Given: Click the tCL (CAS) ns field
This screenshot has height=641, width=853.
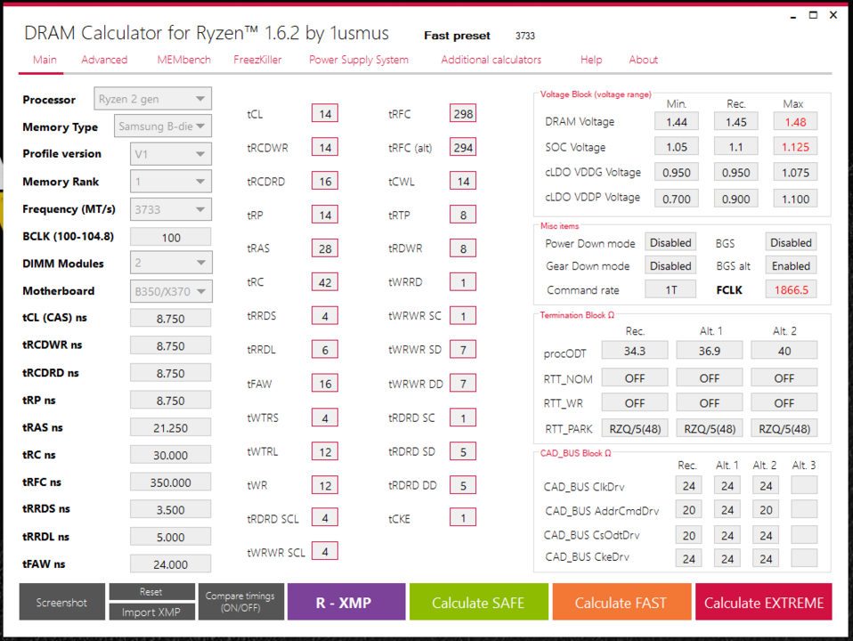Looking at the screenshot, I should pos(171,319).
